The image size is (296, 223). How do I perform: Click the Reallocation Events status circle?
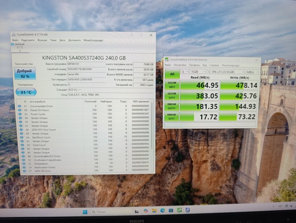pos(24,167)
